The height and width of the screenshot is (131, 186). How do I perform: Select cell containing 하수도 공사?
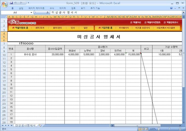pos(30,54)
